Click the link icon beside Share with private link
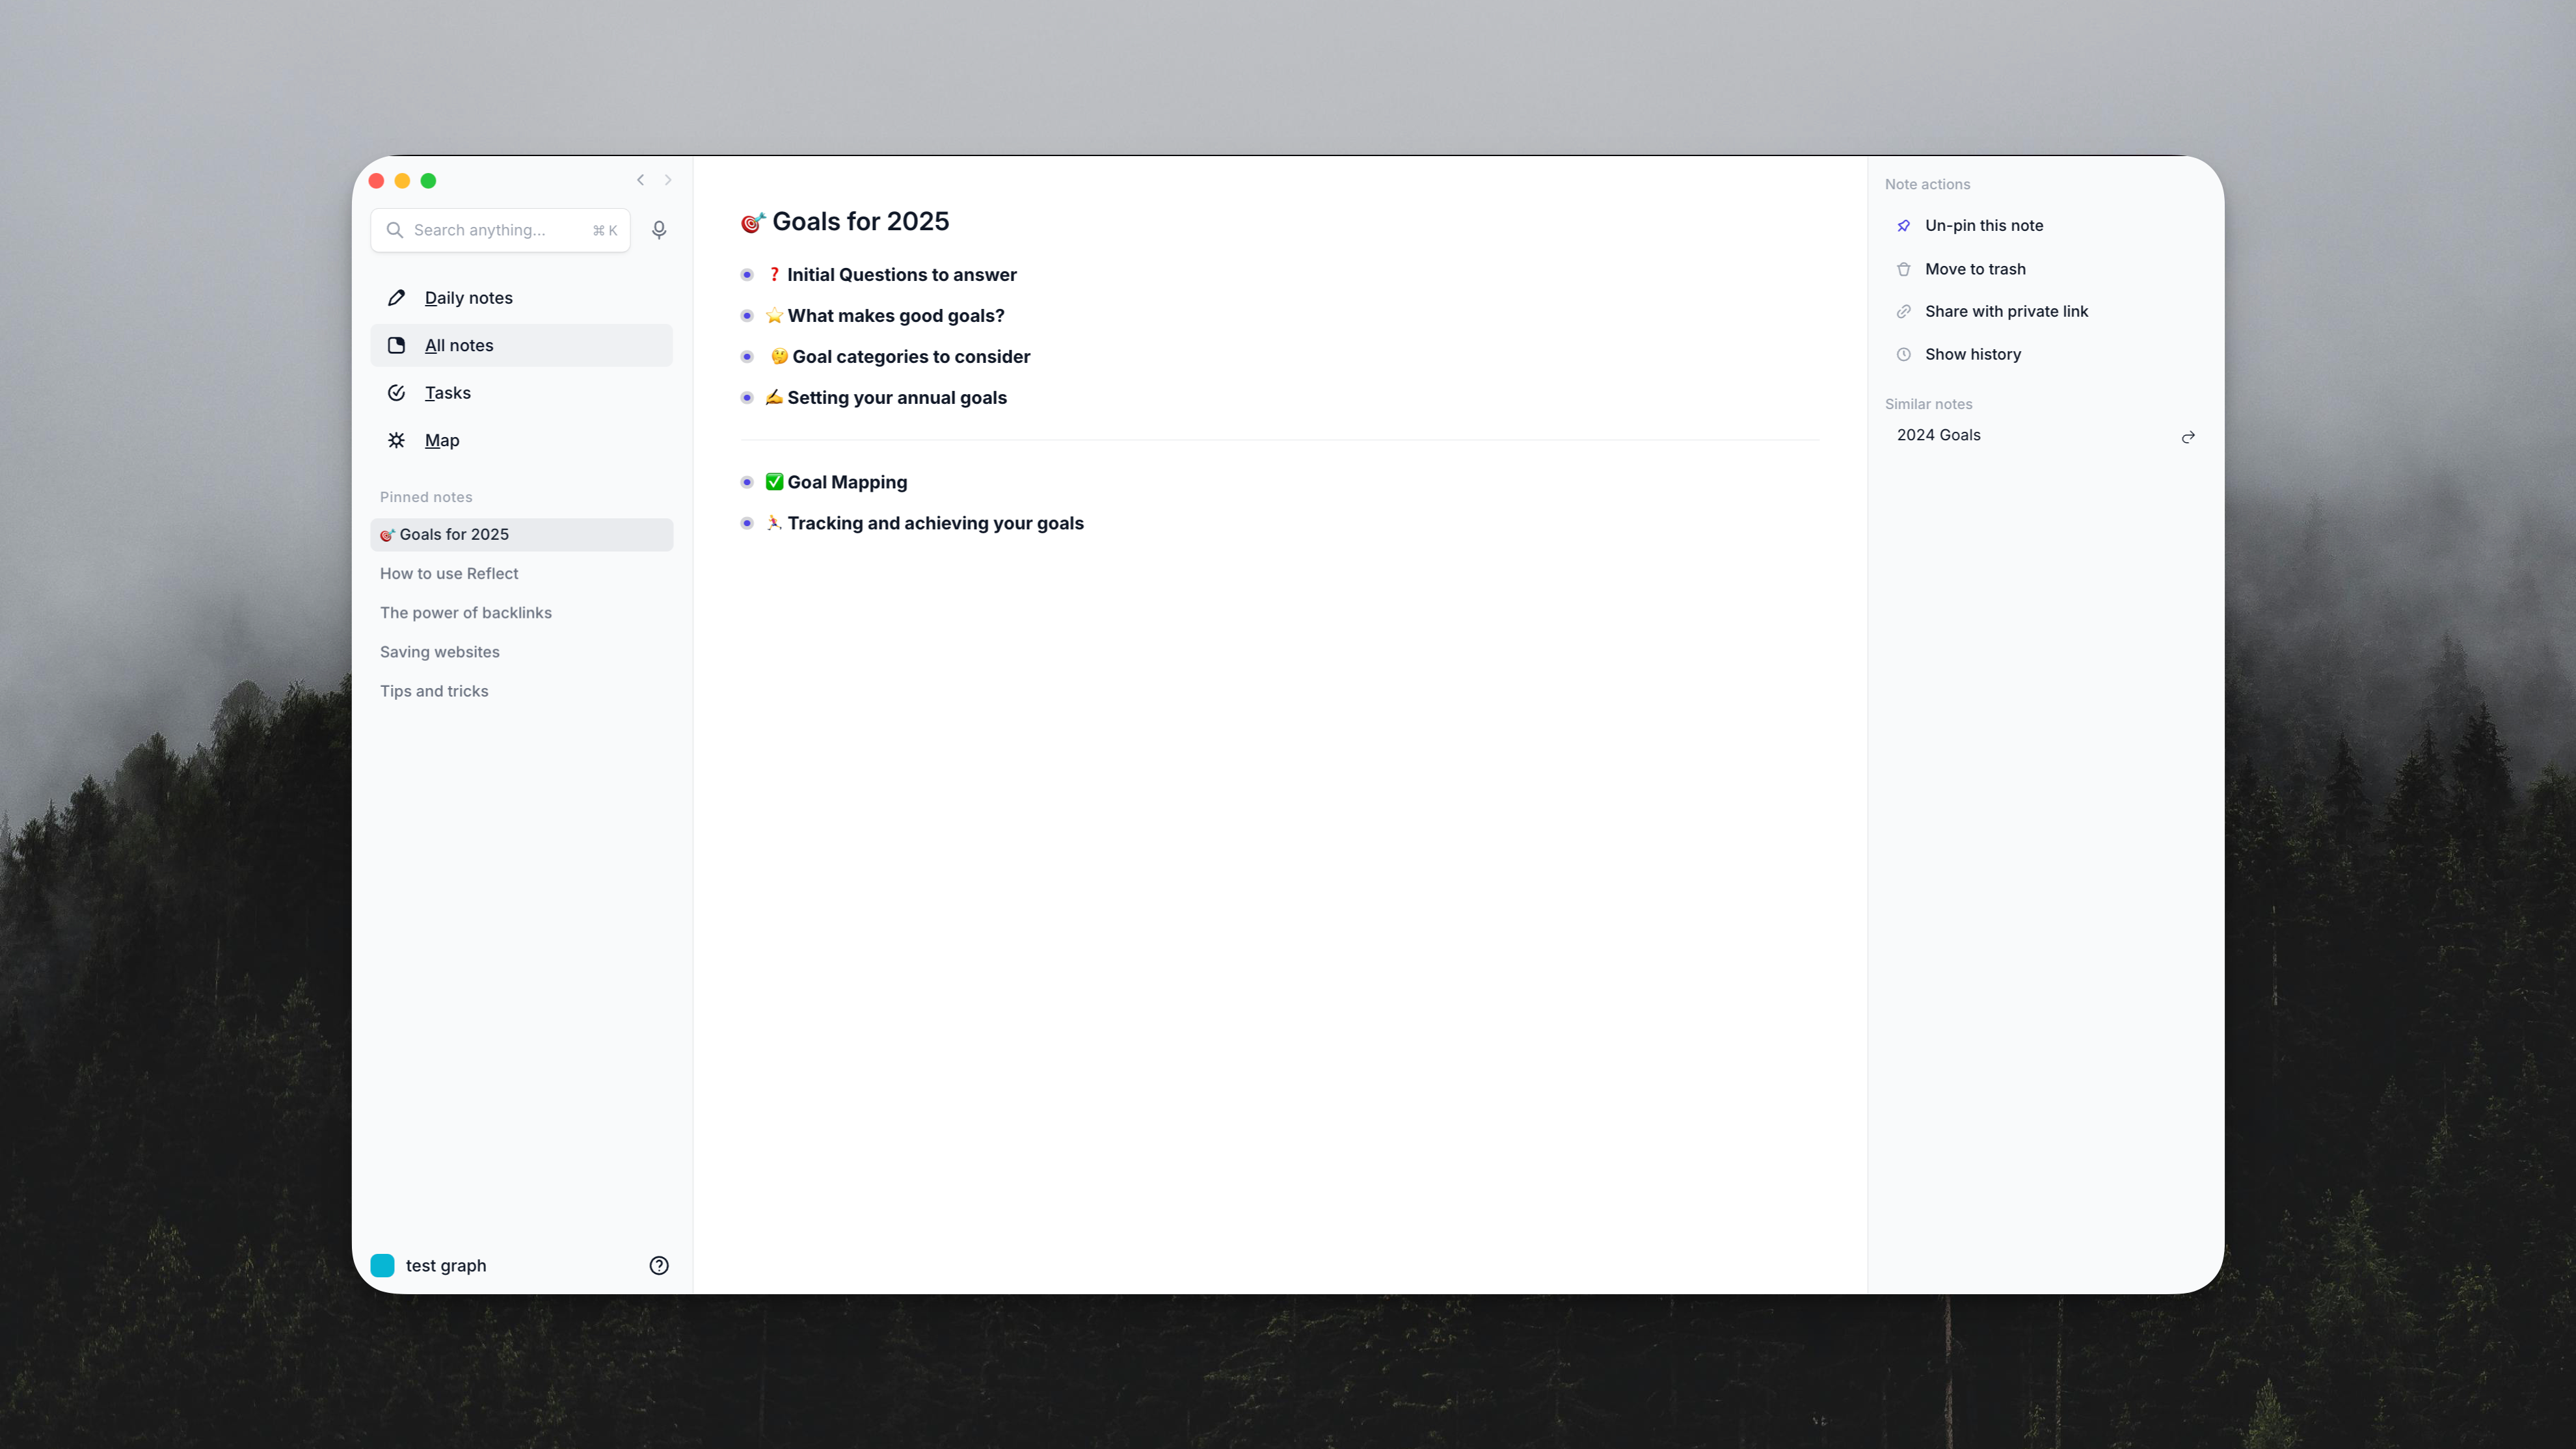 (1904, 312)
